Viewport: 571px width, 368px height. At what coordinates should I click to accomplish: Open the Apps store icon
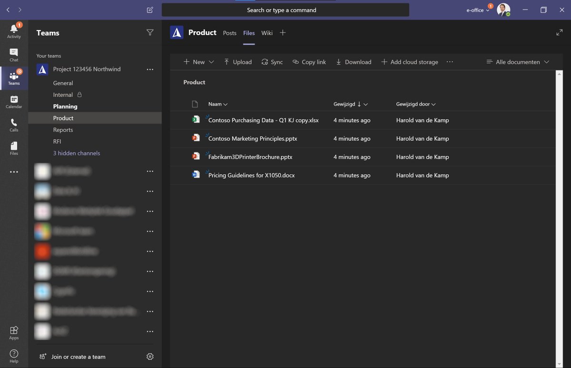click(14, 333)
